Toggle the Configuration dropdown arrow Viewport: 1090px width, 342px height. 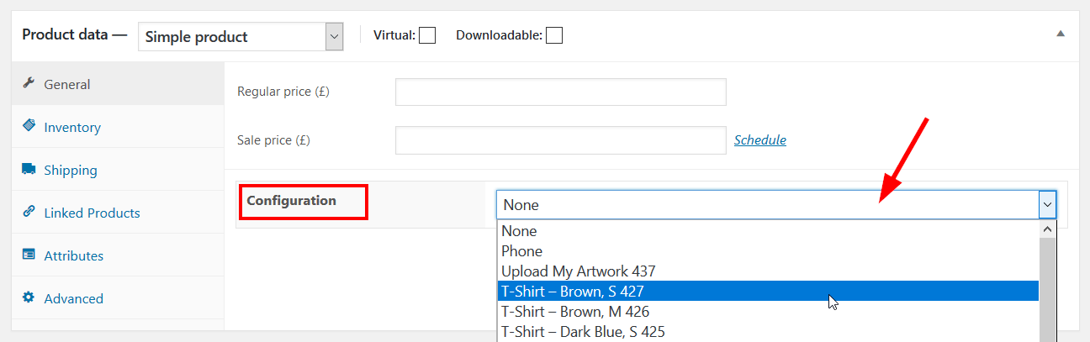coord(1047,204)
